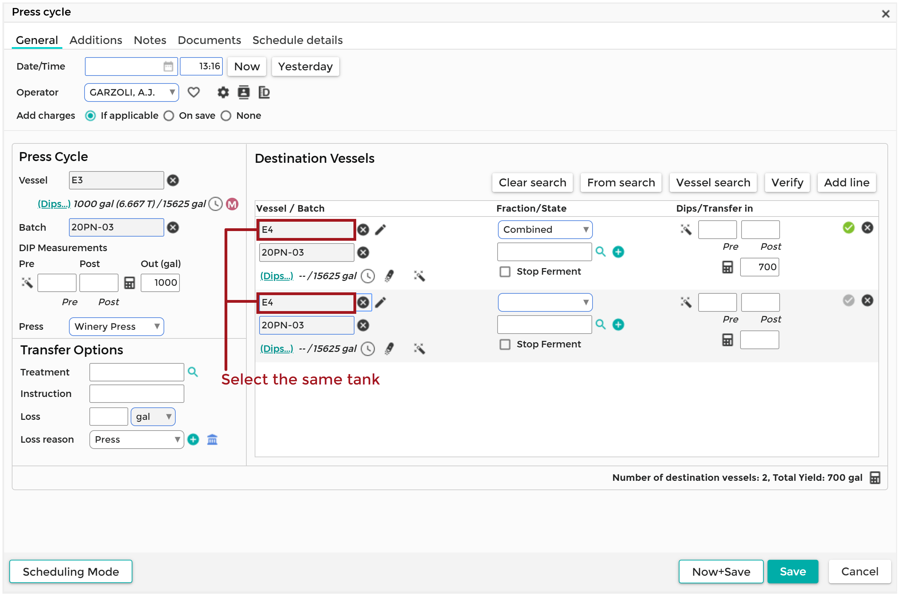Switch to the Notes tab
The image size is (903, 601).
point(150,40)
